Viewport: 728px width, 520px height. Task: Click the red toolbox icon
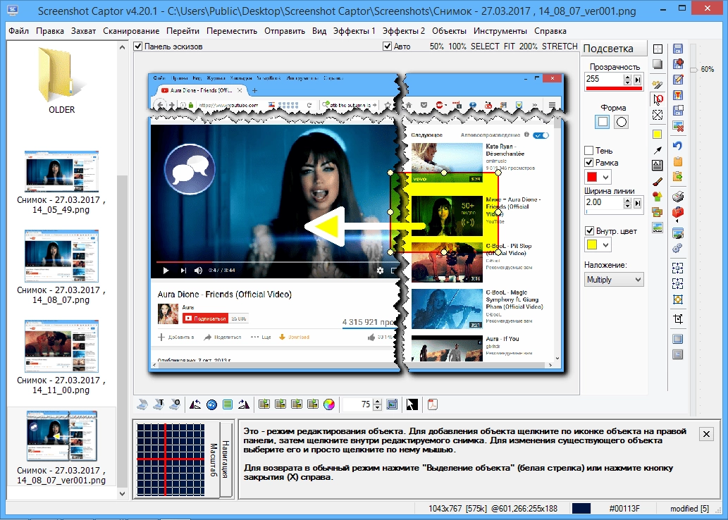(677, 213)
